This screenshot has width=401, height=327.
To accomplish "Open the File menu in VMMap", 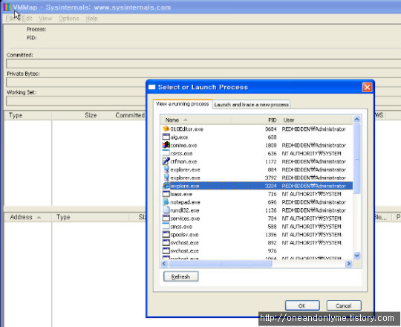I will point(10,19).
